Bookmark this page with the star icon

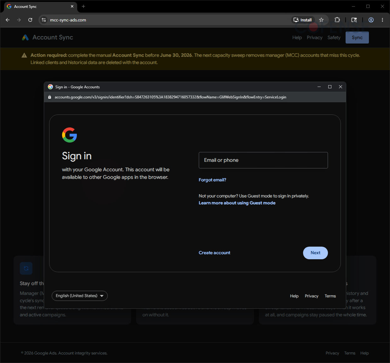coord(321,20)
